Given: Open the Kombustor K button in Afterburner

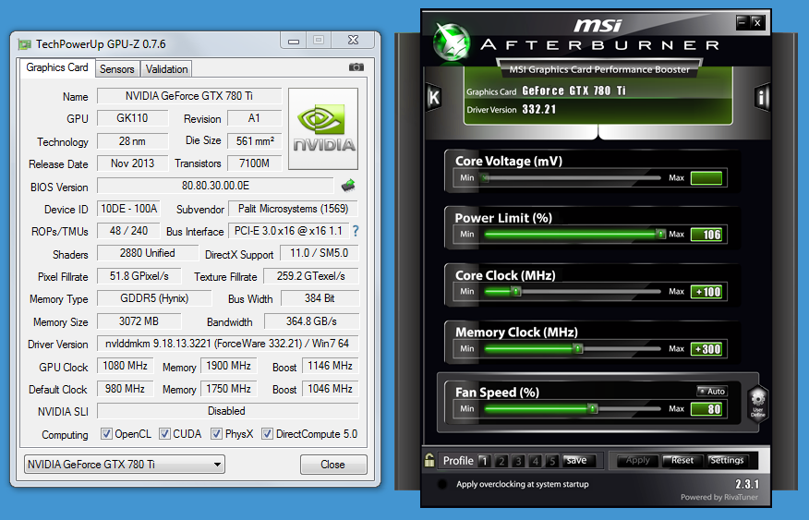Looking at the screenshot, I should coord(434,97).
